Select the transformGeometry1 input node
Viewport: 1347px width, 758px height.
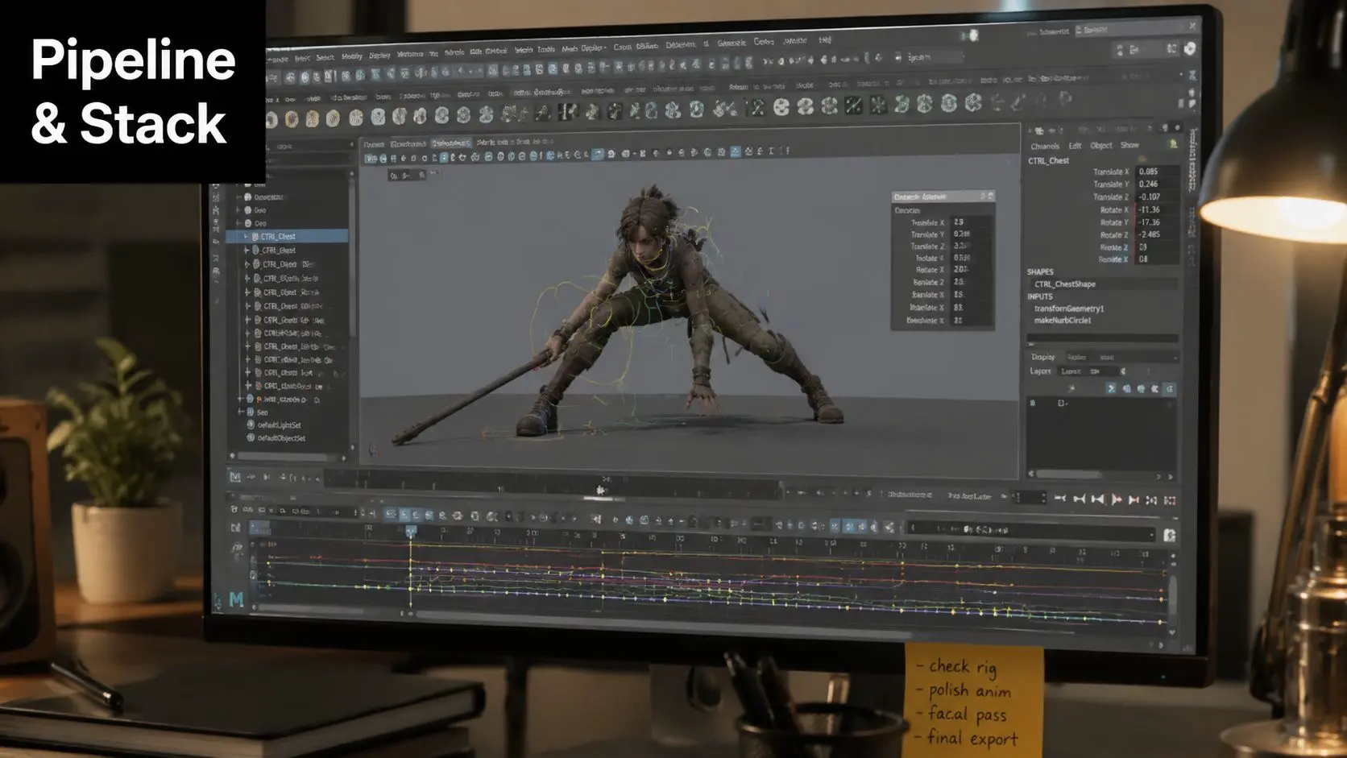pyautogui.click(x=1069, y=309)
